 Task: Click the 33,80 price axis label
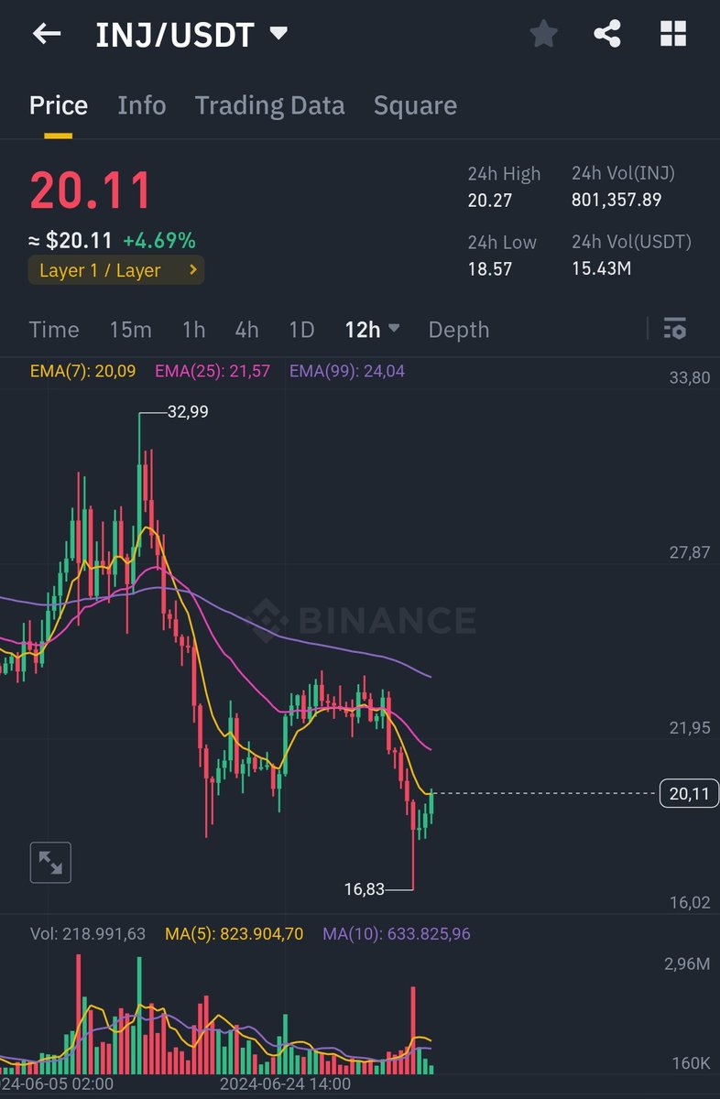(x=689, y=377)
